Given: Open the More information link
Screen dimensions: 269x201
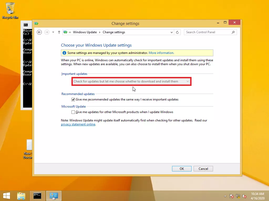Looking at the screenshot, I should tap(161, 53).
